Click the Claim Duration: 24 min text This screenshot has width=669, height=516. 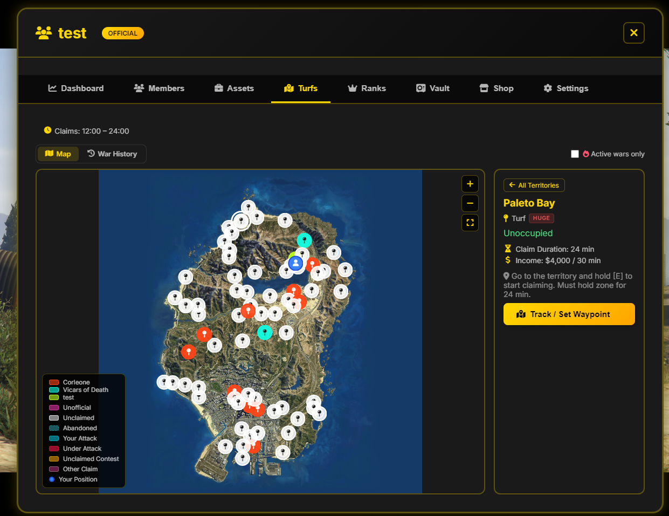click(x=555, y=249)
